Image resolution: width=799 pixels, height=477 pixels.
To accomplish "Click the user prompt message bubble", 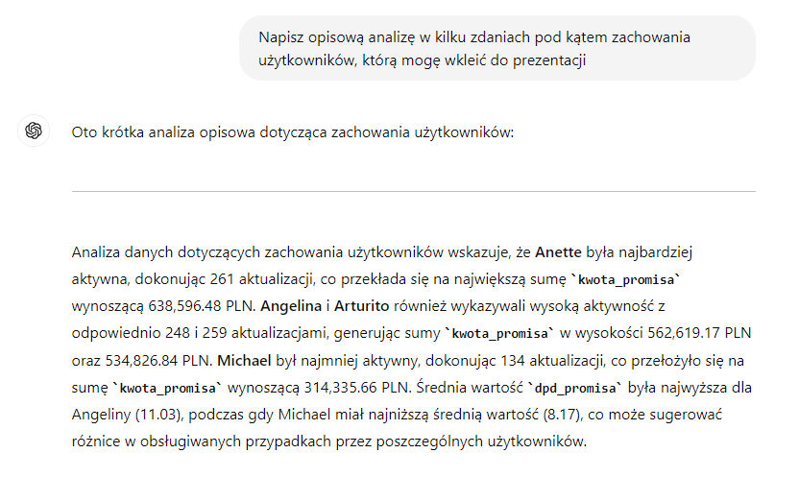I will pos(496,48).
